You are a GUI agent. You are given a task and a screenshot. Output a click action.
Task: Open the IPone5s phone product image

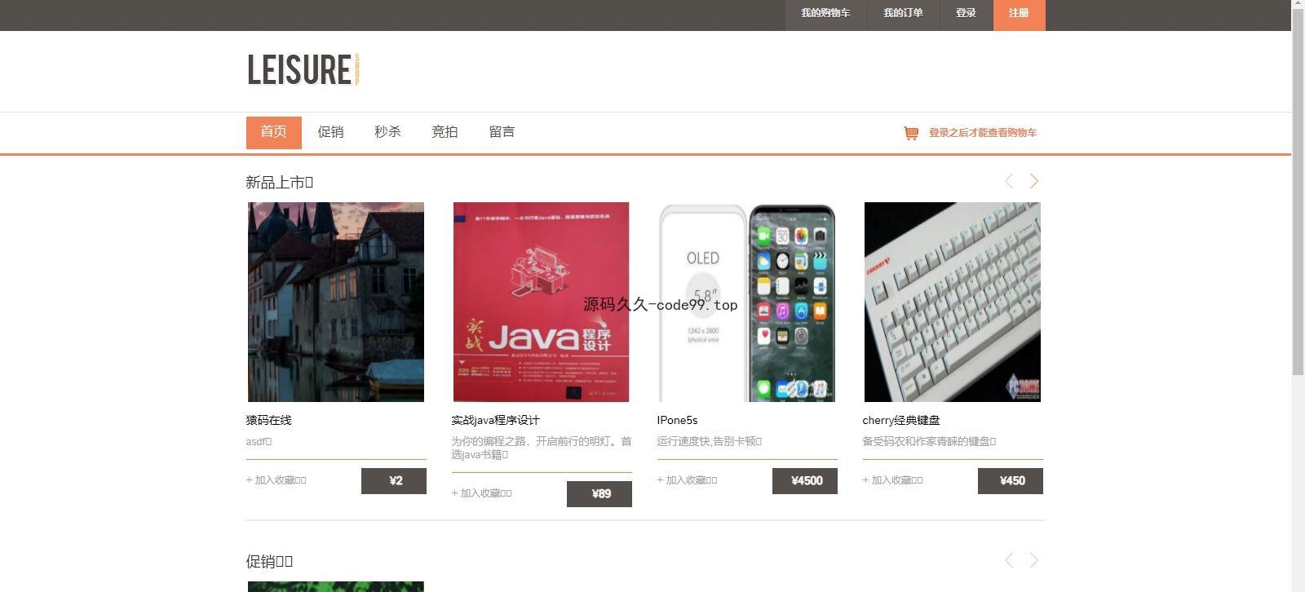[x=747, y=302]
